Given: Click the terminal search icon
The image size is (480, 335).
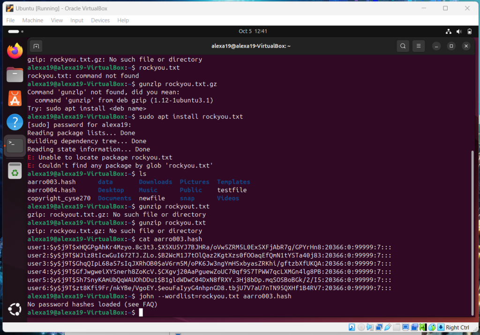Looking at the screenshot, I should [x=403, y=46].
